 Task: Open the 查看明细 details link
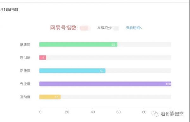[134, 28]
